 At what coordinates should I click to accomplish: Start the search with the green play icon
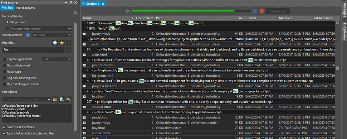128,11
